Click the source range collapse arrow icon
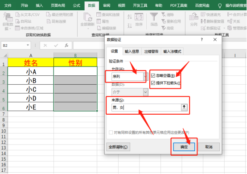Screen dimensions: 247x174 (184, 107)
